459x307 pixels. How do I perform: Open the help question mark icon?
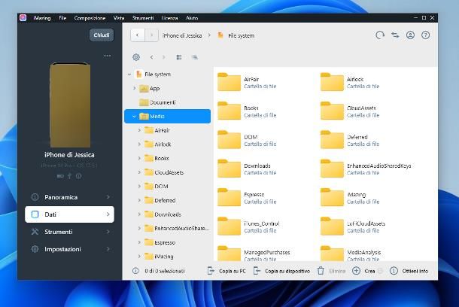(425, 35)
